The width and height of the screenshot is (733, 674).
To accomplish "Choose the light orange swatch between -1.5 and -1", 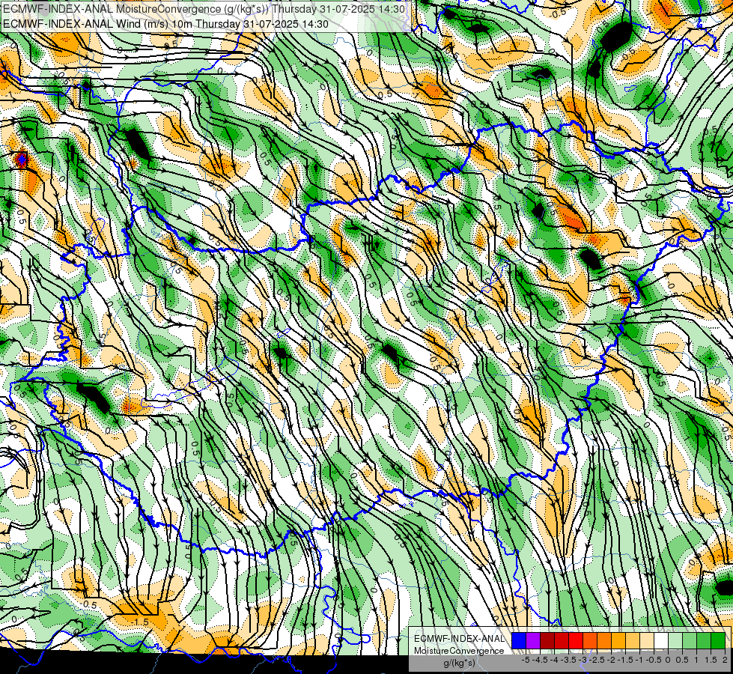I will point(633,641).
